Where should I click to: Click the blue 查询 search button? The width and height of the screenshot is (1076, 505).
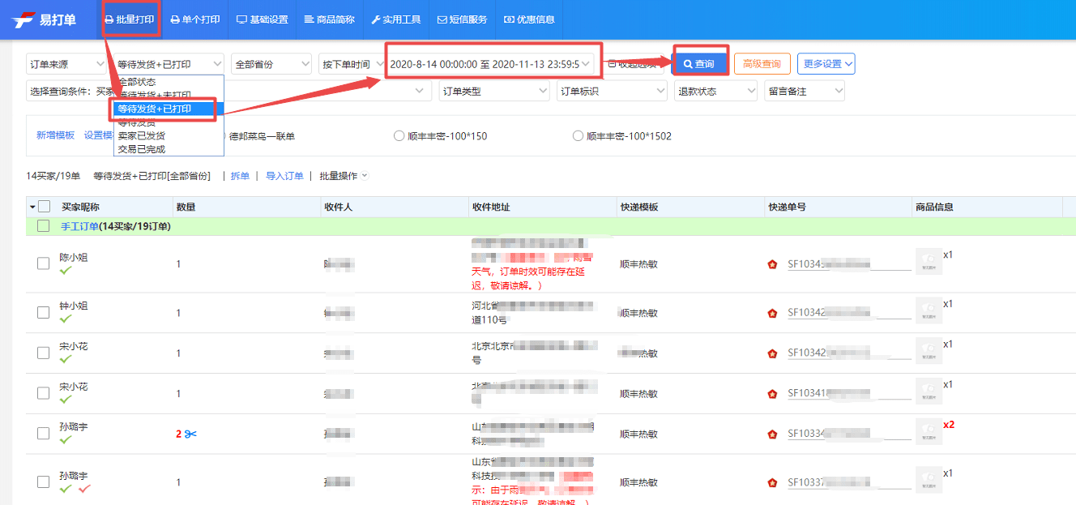point(698,64)
